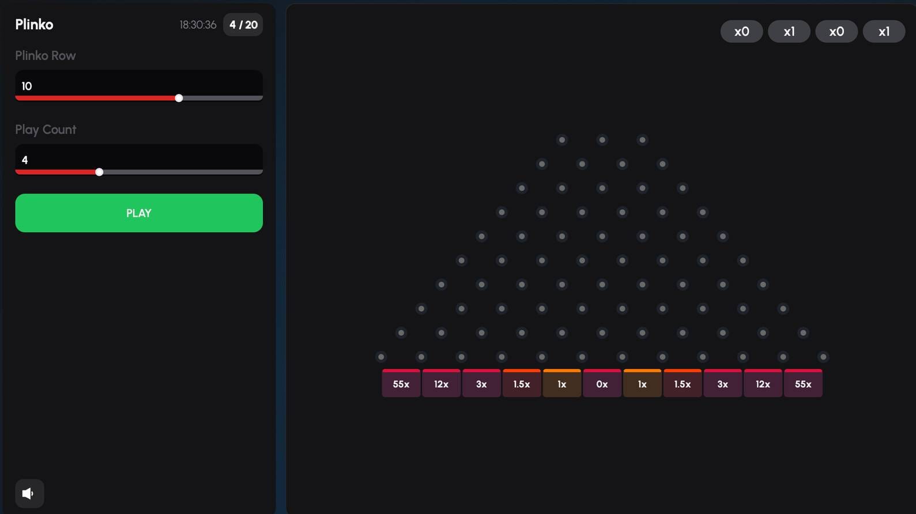
Task: Click the Plinko game title
Action: [x=34, y=25]
